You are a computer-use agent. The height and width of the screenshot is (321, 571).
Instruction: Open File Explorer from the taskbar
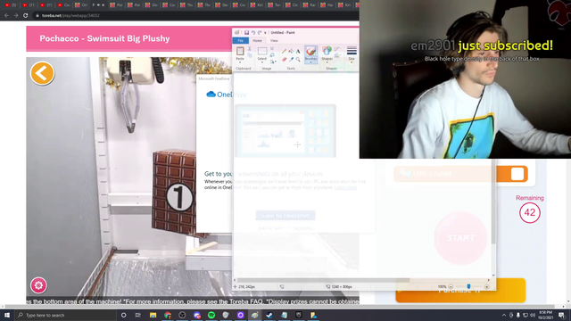[153, 315]
